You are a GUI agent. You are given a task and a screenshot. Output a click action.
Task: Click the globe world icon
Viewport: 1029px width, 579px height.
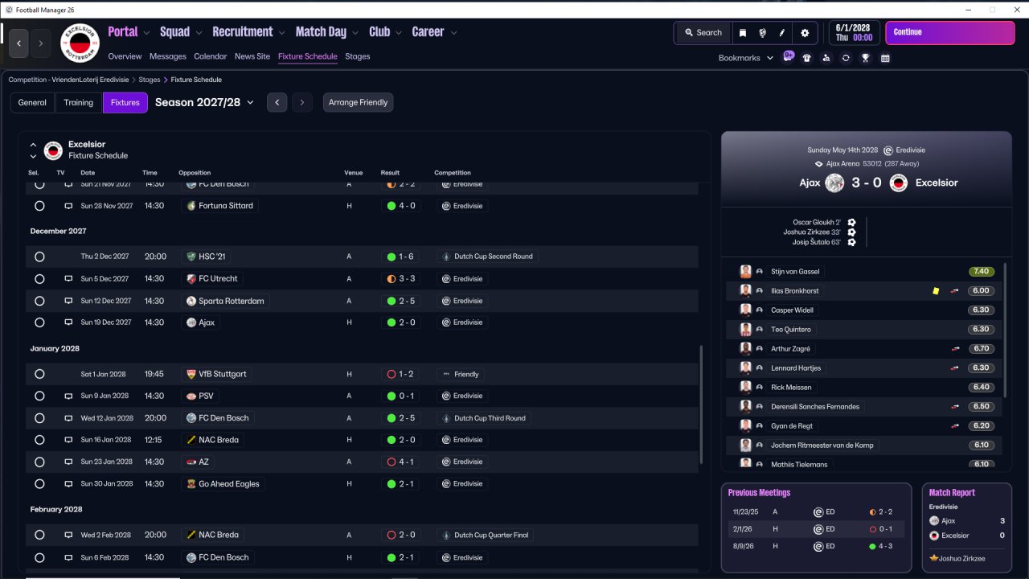[x=762, y=33]
